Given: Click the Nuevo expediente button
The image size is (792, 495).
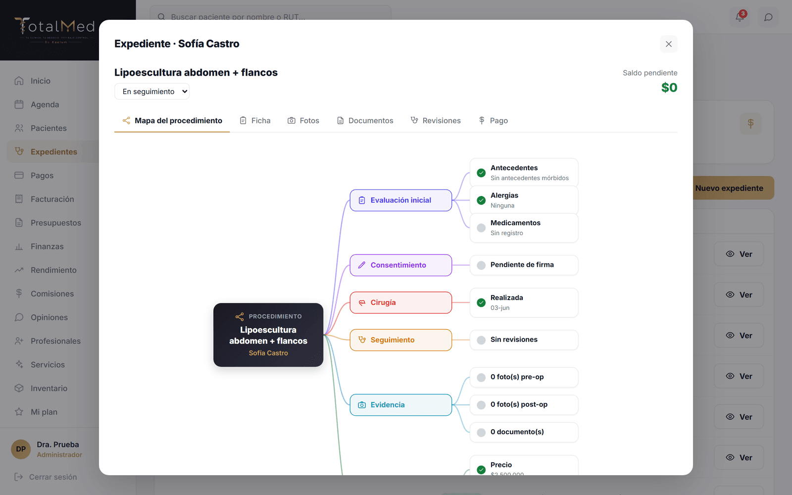Looking at the screenshot, I should [x=734, y=188].
